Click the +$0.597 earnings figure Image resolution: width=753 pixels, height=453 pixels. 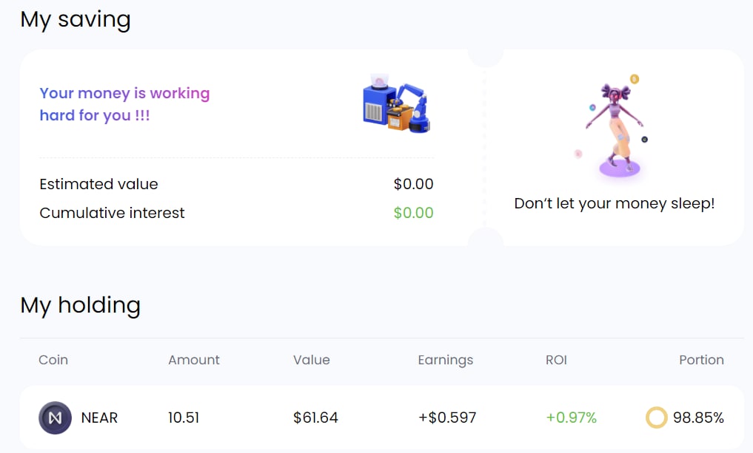pyautogui.click(x=447, y=418)
